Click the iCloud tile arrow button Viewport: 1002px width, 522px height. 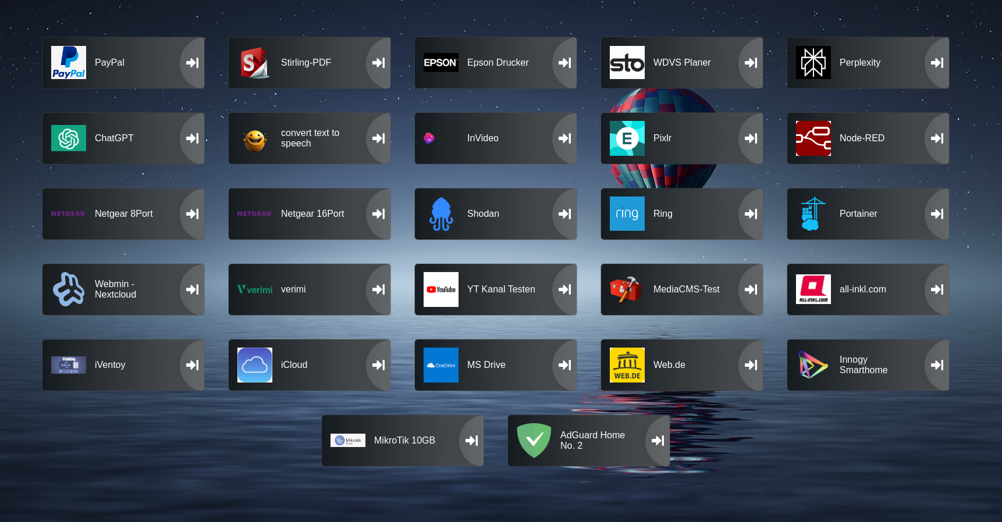pyautogui.click(x=378, y=365)
